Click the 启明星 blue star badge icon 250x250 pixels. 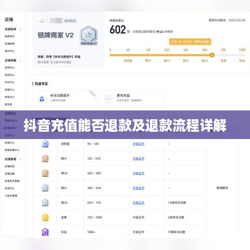pos(45,144)
